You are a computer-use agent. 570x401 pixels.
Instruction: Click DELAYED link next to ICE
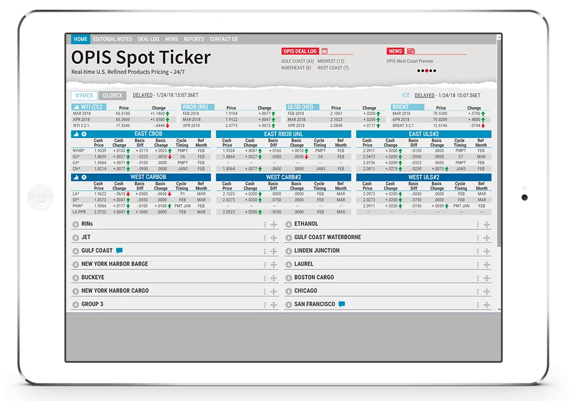[x=425, y=95]
